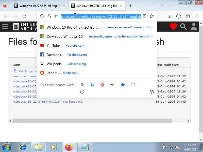This screenshot has width=203, height=152.
Task: Search history with clock icon
Action: pyautogui.click(x=82, y=92)
